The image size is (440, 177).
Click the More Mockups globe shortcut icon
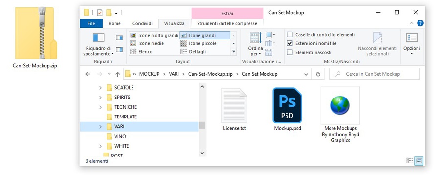(340, 105)
